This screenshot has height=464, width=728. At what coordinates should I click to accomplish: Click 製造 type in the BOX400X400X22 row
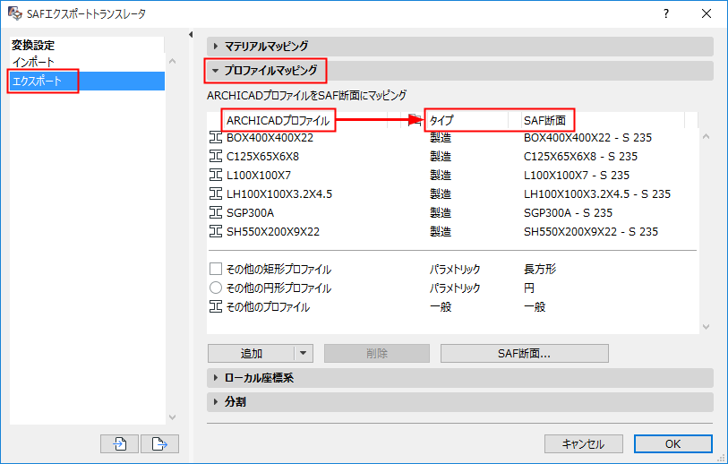441,137
